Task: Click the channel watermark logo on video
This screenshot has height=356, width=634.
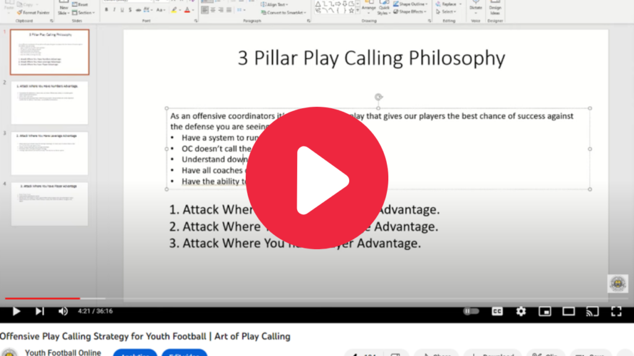Action: [x=618, y=284]
